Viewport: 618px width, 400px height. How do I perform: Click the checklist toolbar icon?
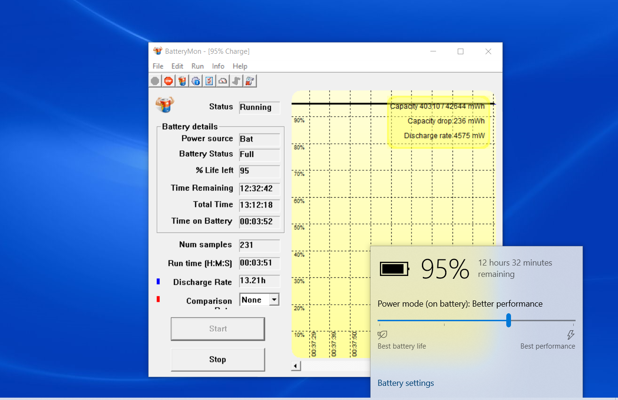coord(209,81)
